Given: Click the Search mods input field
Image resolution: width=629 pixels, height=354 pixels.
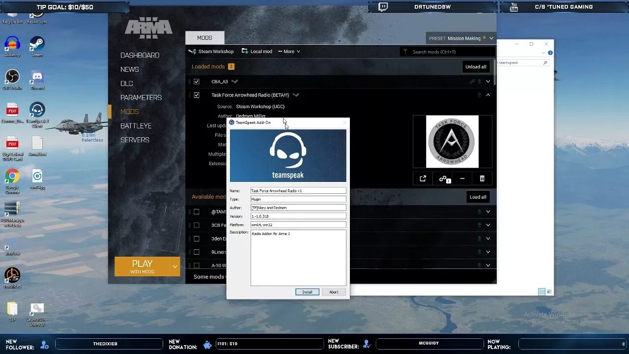Looking at the screenshot, I should [447, 52].
